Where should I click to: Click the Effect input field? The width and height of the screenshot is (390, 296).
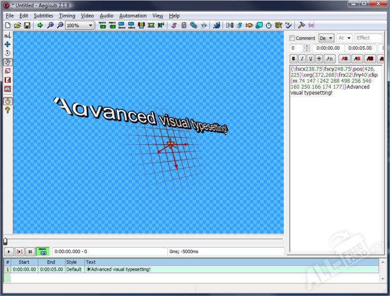[369, 38]
